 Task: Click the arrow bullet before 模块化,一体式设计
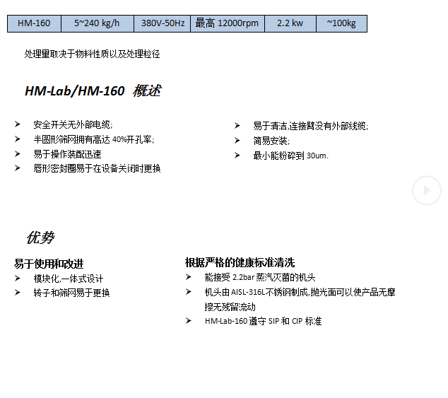click(x=18, y=278)
